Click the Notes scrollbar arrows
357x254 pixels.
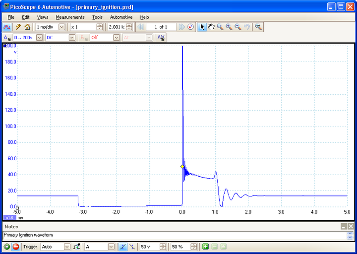pyautogui.click(x=350, y=236)
